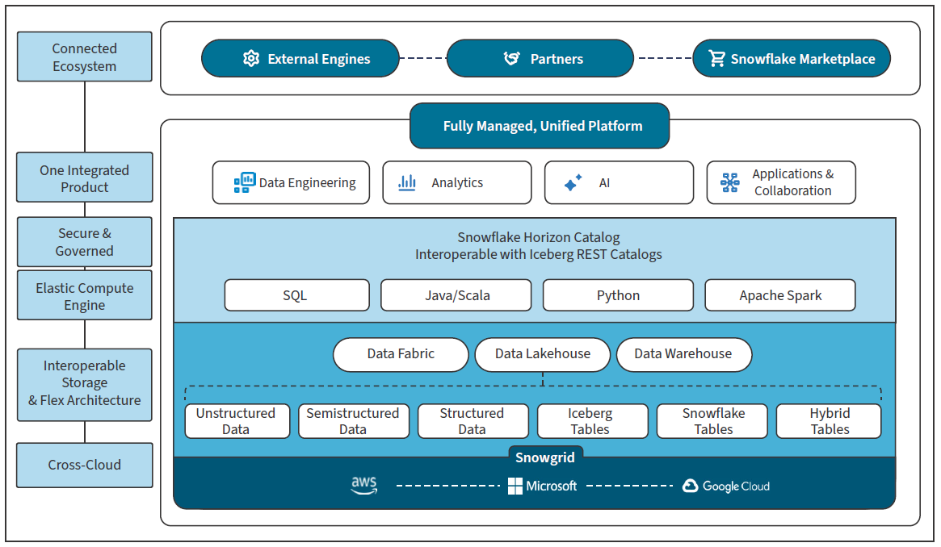The image size is (941, 547).
Task: Click the Connected Ecosystem side label
Action: [85, 57]
